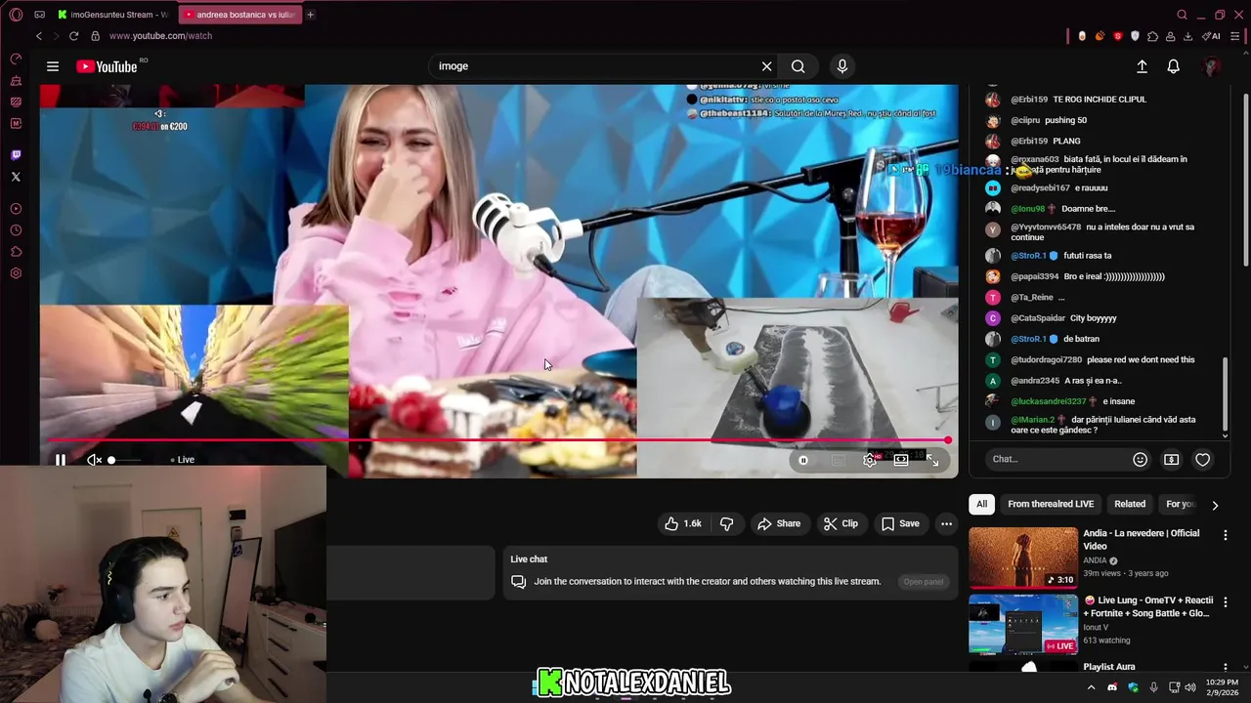Image resolution: width=1251 pixels, height=703 pixels.
Task: Save the video to a playlist
Action: tap(900, 523)
